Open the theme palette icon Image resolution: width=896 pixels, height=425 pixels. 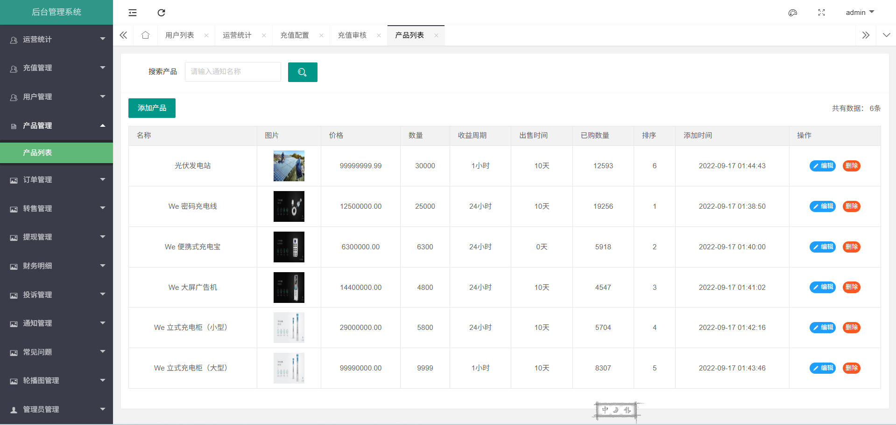792,13
